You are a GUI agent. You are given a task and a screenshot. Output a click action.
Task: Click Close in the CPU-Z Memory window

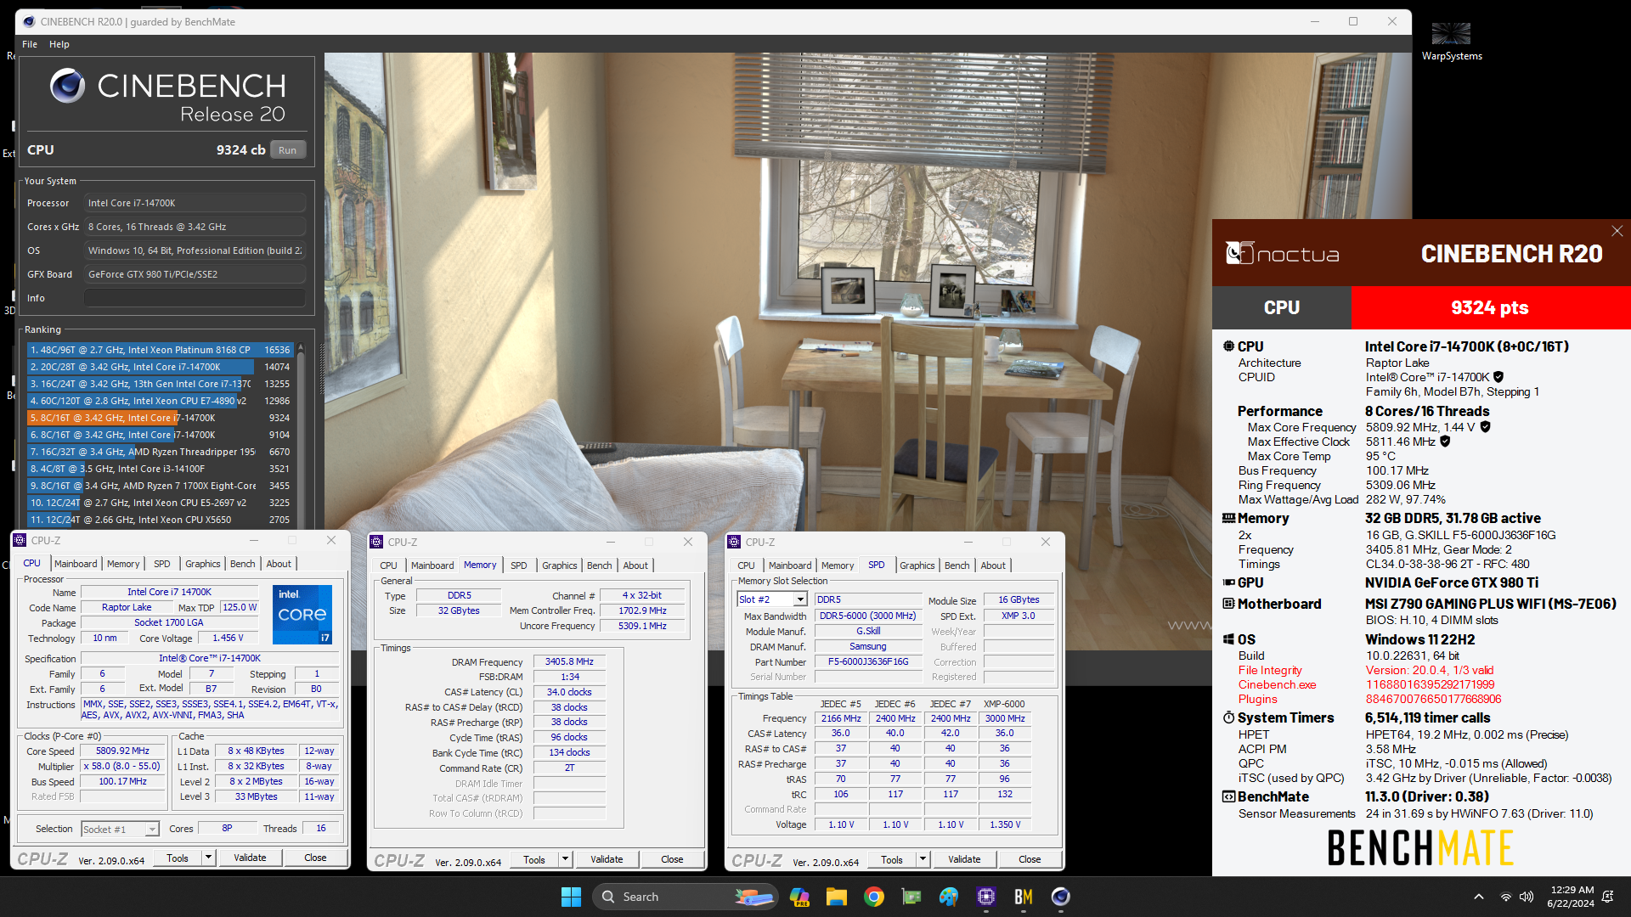coord(672,859)
